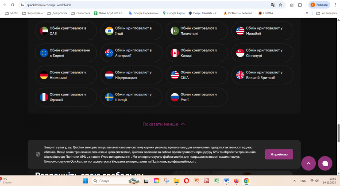Click the United Kingdom flag icon
The width and height of the screenshot is (340, 186).
click(x=240, y=75)
